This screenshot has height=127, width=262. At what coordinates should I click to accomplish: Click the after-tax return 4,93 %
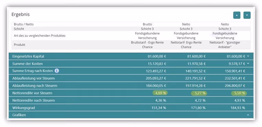[239, 100]
